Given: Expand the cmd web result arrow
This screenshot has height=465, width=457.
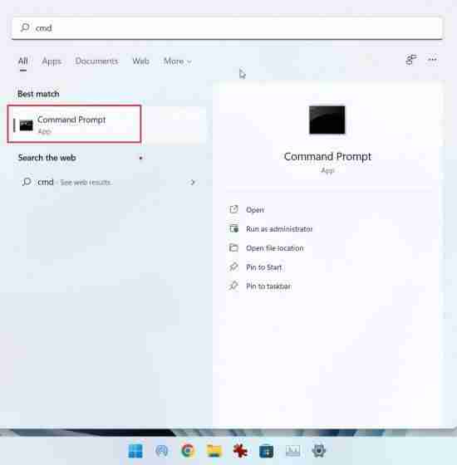Looking at the screenshot, I should pos(193,182).
